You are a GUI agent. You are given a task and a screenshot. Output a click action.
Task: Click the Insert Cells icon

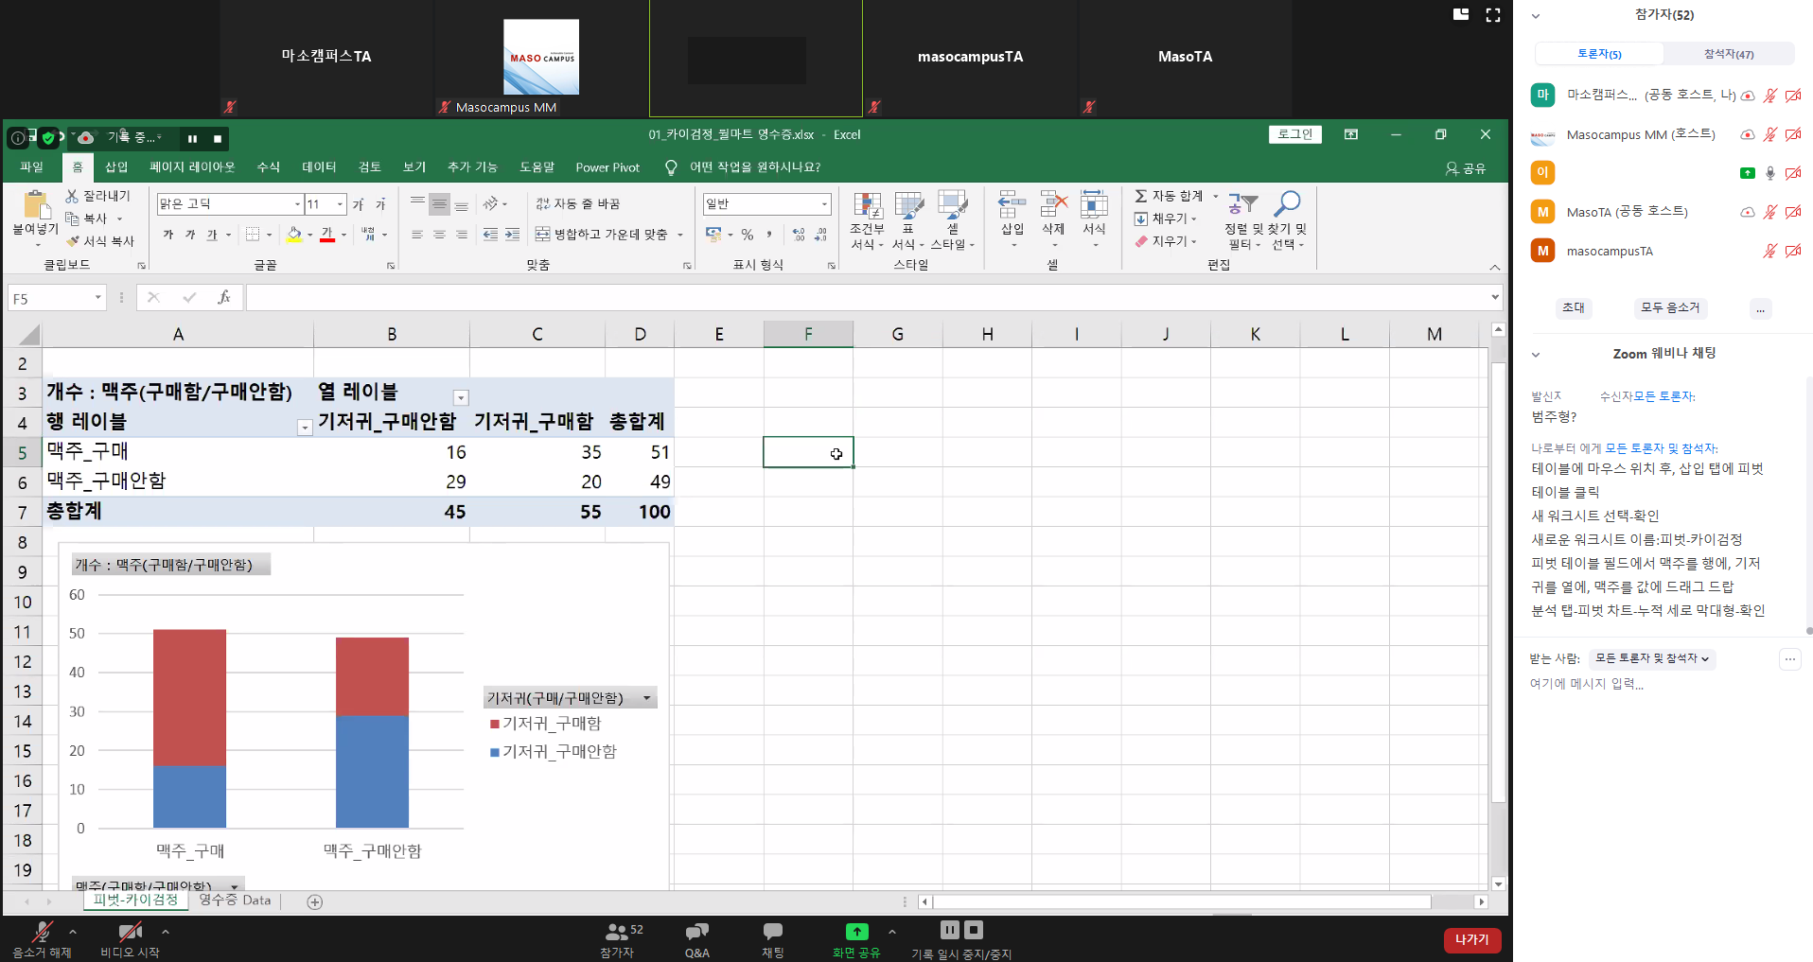point(1012,204)
